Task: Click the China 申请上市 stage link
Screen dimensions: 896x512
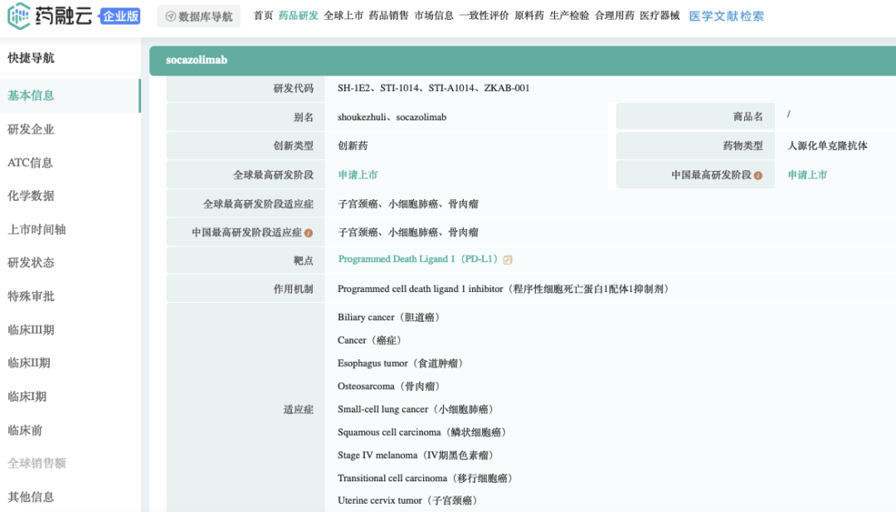Action: pos(807,175)
